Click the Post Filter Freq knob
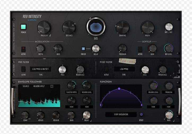Screen dimensions: 192x134 (145, 70)
